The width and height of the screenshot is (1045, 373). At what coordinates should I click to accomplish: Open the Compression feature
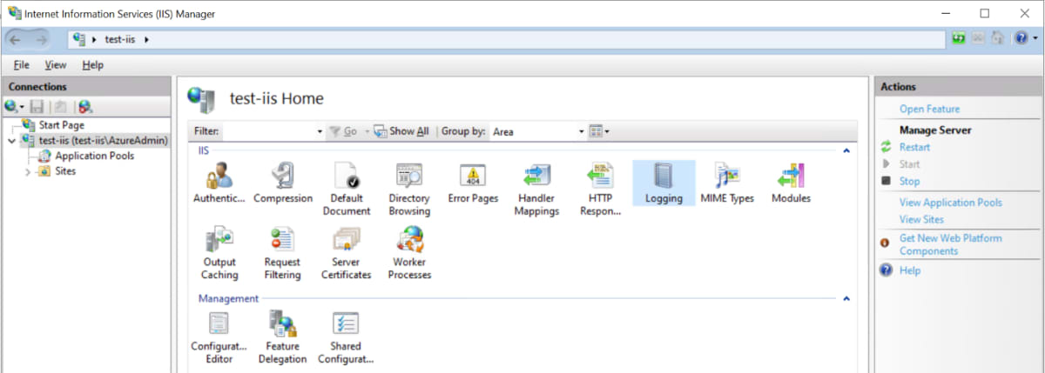283,183
